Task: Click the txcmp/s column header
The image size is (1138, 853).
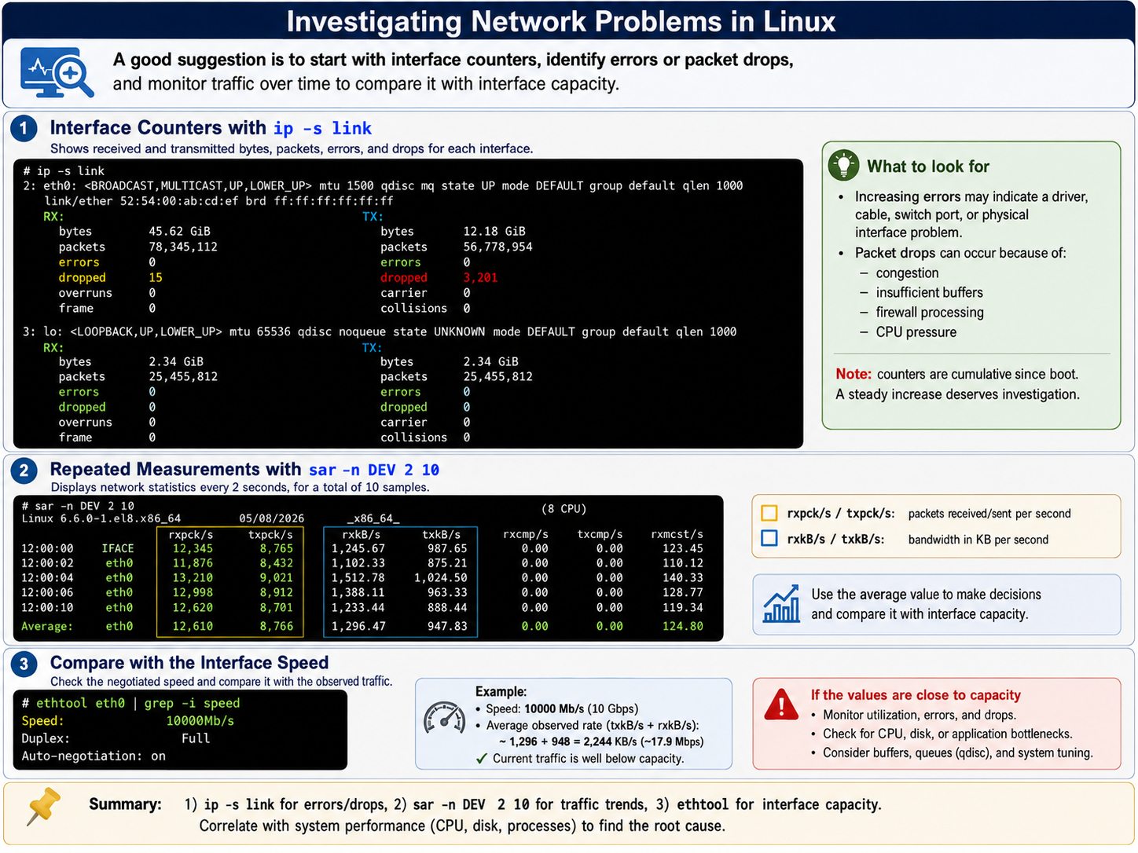Action: click(x=600, y=534)
